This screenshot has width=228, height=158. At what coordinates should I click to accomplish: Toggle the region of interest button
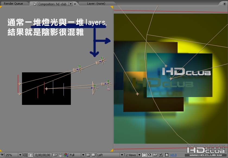click(x=30, y=155)
